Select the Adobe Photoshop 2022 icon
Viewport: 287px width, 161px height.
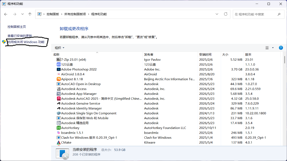[x=59, y=69]
